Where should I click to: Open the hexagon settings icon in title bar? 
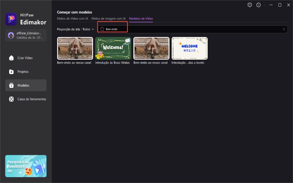coord(259,5)
